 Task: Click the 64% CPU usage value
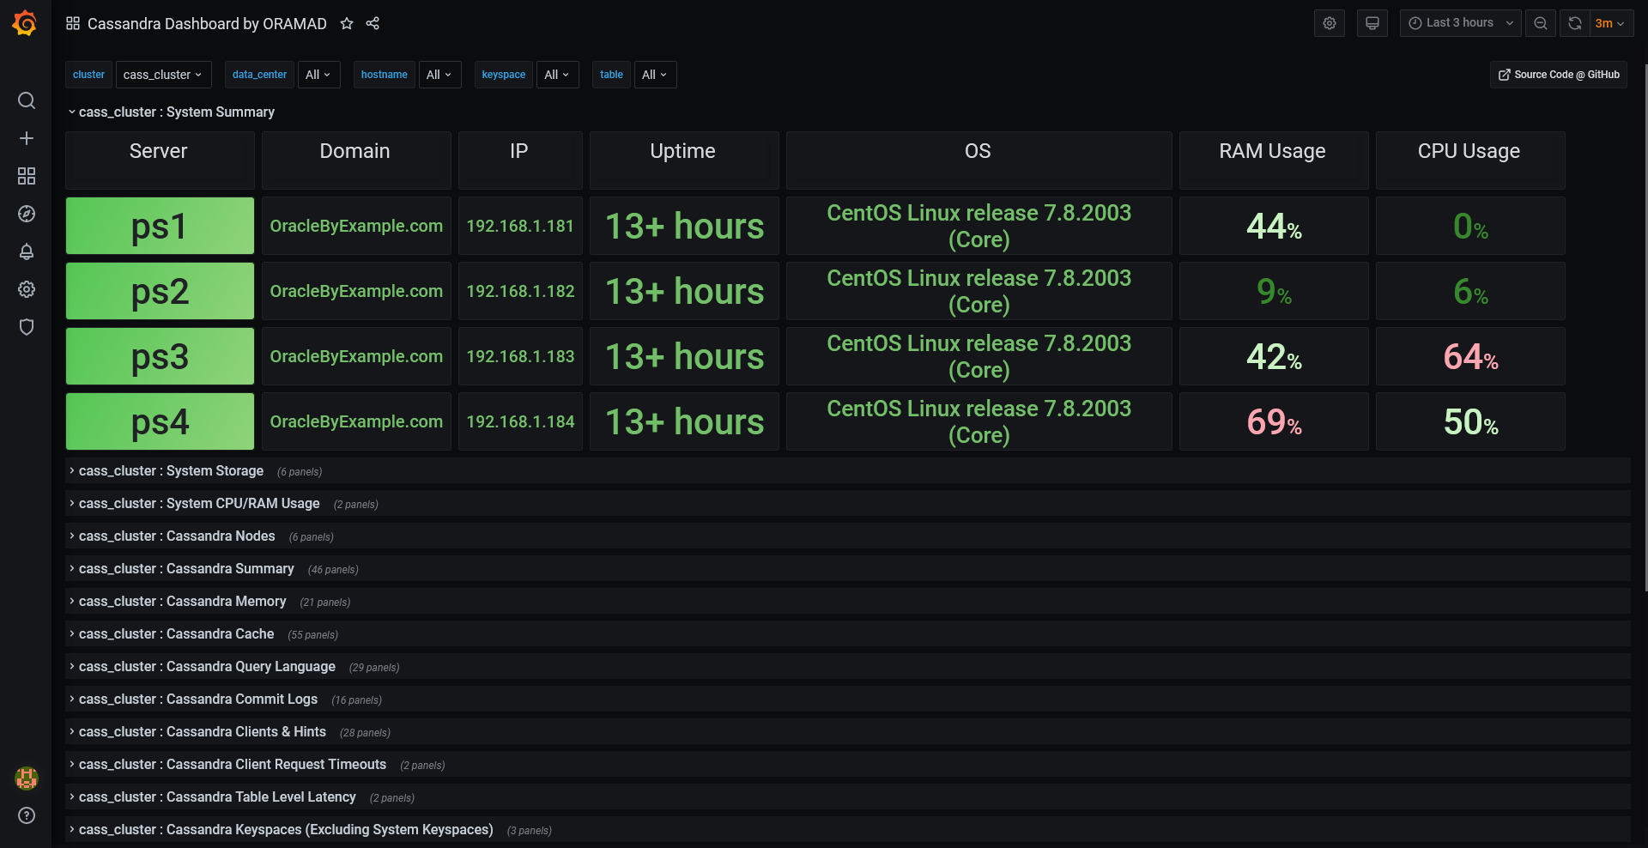pyautogui.click(x=1470, y=357)
